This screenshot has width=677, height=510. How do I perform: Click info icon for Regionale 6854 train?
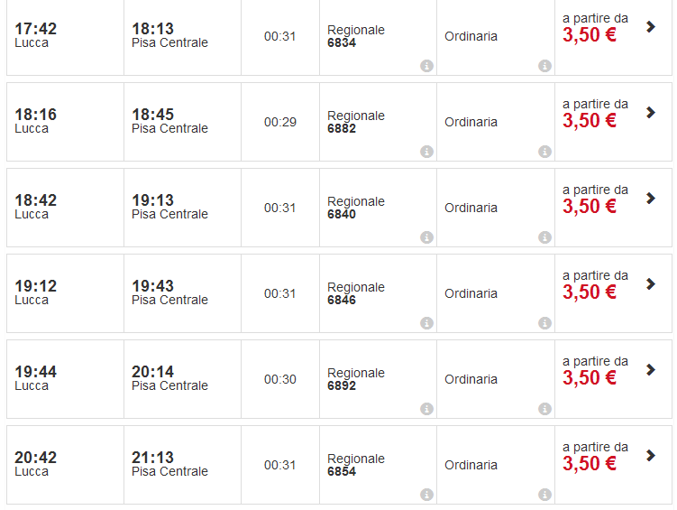426,495
